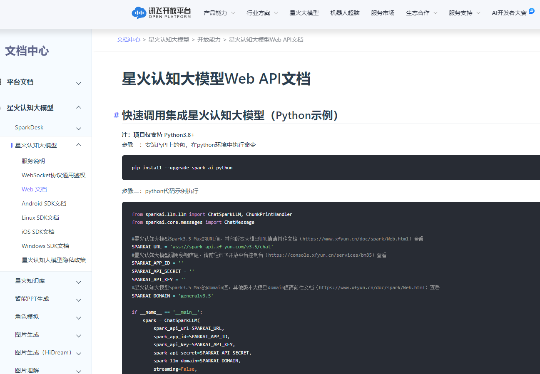Image resolution: width=540 pixels, height=374 pixels.
Task: Click 文档中心 breadcrumb link
Action: 129,40
